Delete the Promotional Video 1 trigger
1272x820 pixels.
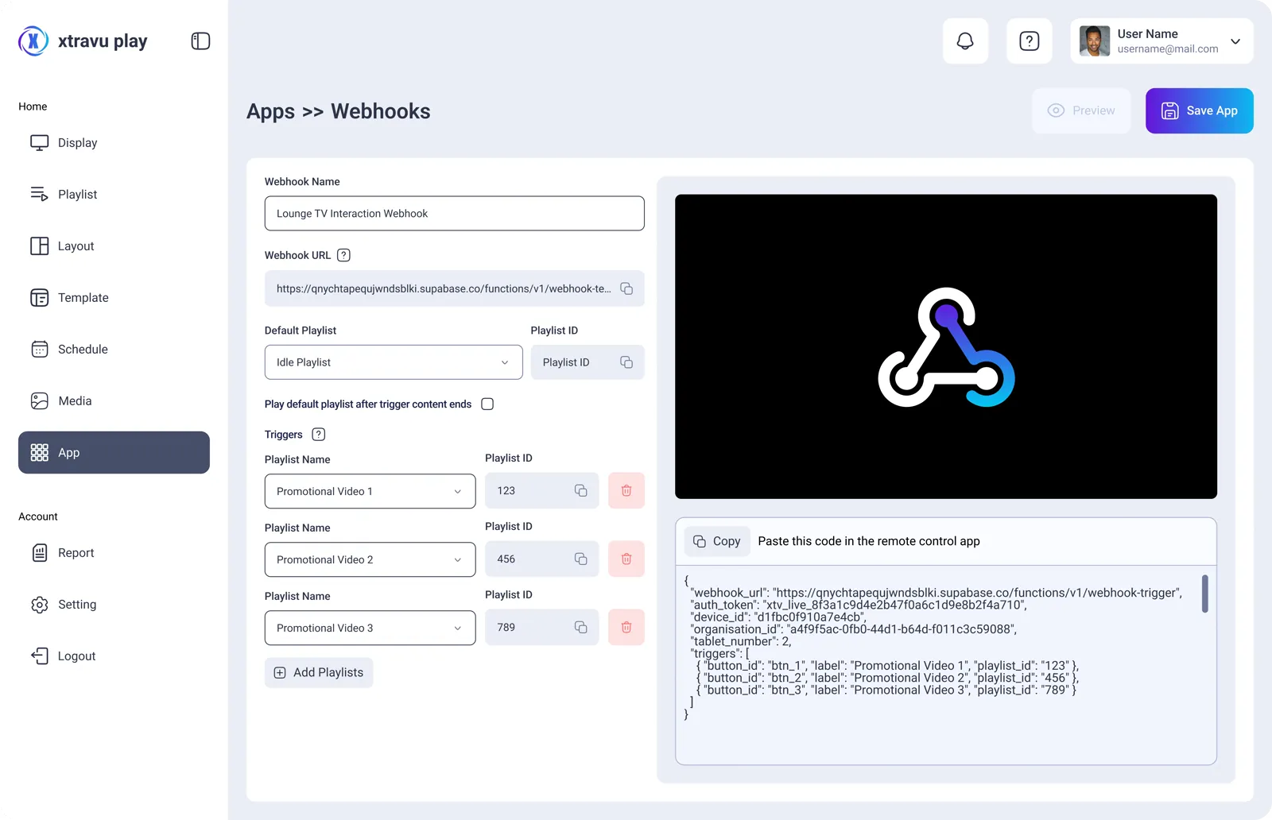pyautogui.click(x=626, y=491)
